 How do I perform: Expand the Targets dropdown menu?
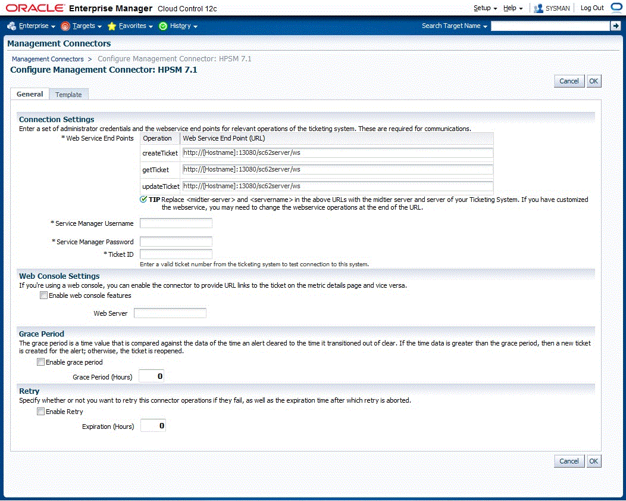[x=87, y=26]
